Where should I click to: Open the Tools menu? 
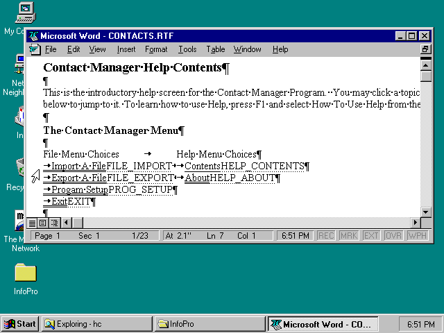tap(187, 49)
